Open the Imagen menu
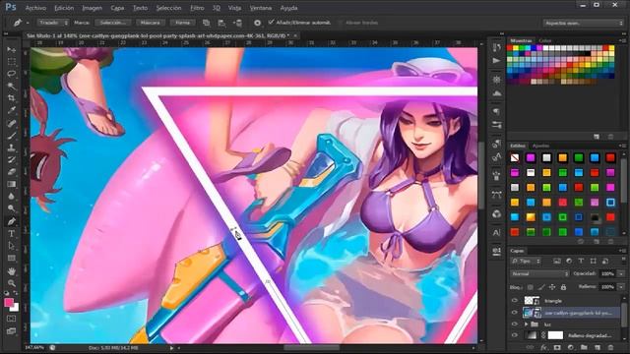Viewport: 630px width, 354px height. 92,8
